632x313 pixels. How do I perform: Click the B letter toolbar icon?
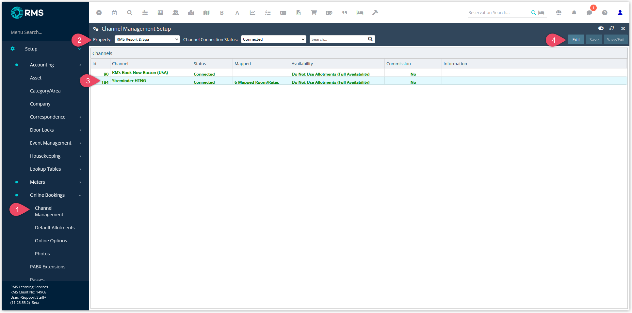point(222,13)
